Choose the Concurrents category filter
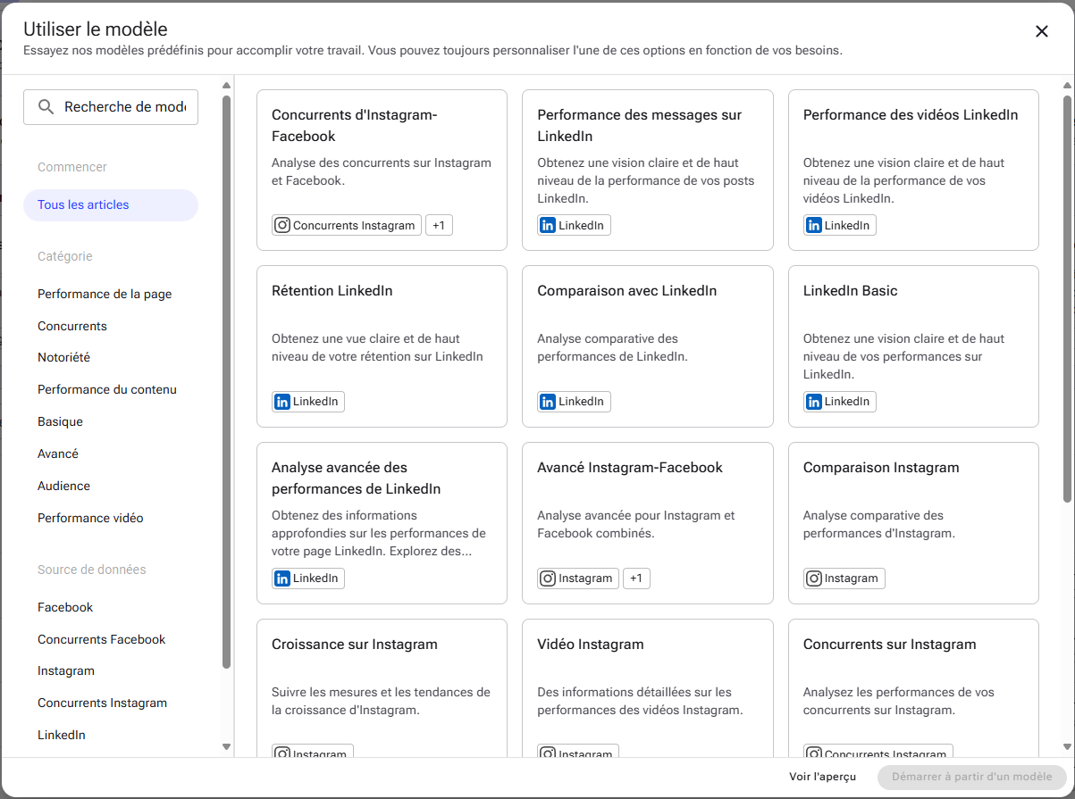This screenshot has width=1075, height=799. pos(72,327)
